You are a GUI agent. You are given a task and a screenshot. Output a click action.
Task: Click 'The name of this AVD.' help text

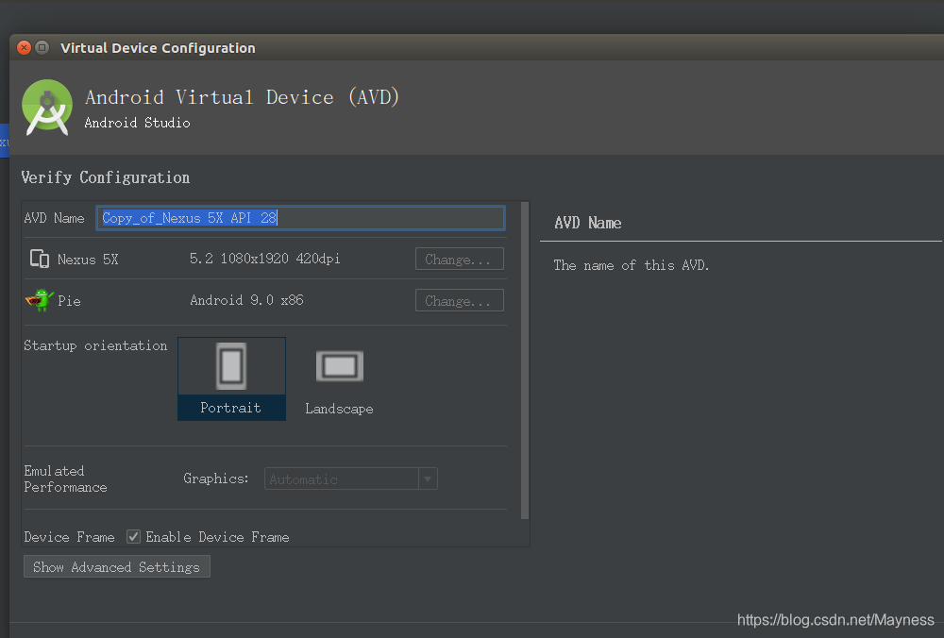(631, 265)
